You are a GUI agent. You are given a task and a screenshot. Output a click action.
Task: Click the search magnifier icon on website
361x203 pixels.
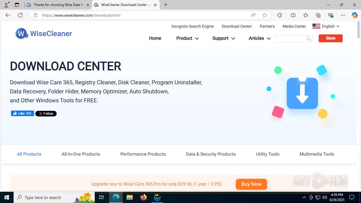[309, 39]
